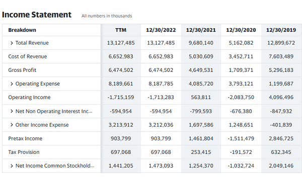Select the 12/30/2022 column header
This screenshot has height=181, width=302.
point(161,30)
